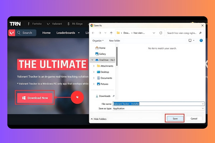
Task: Click the navigation pane scrollbar
Action: (x=117, y=56)
